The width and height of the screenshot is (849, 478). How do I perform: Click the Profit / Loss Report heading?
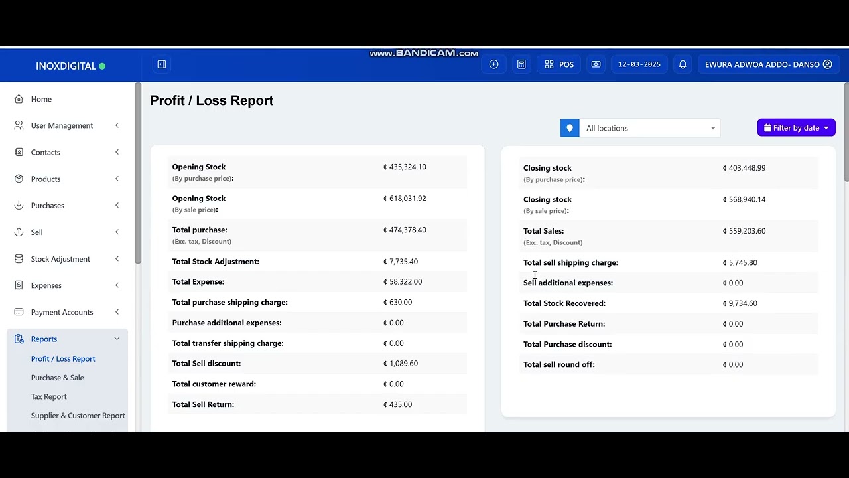click(x=212, y=100)
